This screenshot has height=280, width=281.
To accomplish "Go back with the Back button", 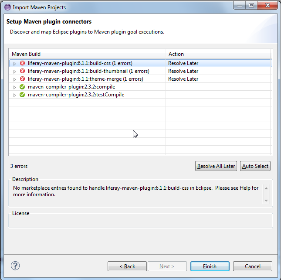I will click(127, 266).
